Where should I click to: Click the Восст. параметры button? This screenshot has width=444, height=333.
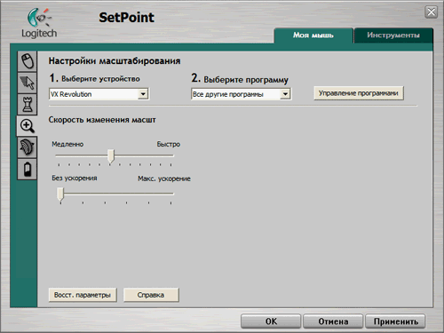tap(83, 295)
